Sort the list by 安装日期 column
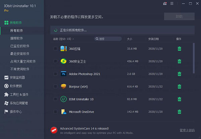 pos(153,39)
